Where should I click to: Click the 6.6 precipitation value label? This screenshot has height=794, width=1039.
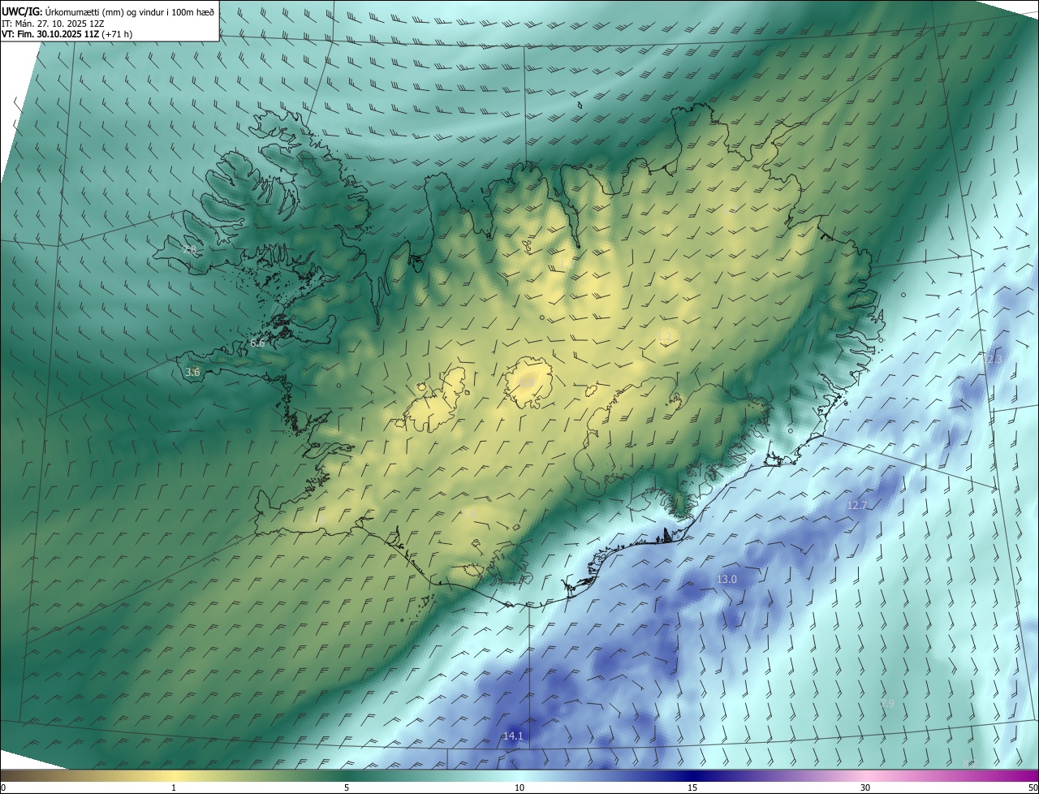click(257, 343)
